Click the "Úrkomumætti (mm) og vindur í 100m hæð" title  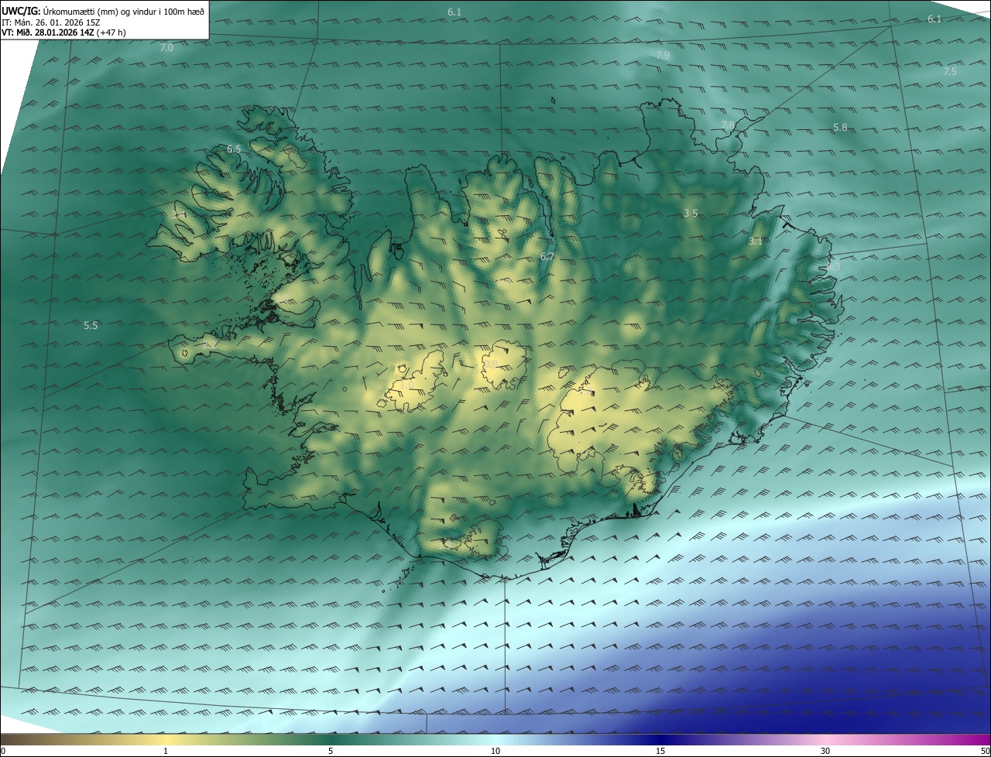[x=125, y=11]
